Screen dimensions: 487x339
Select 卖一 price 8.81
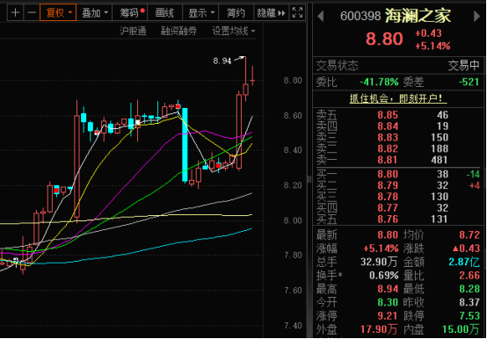pos(388,160)
